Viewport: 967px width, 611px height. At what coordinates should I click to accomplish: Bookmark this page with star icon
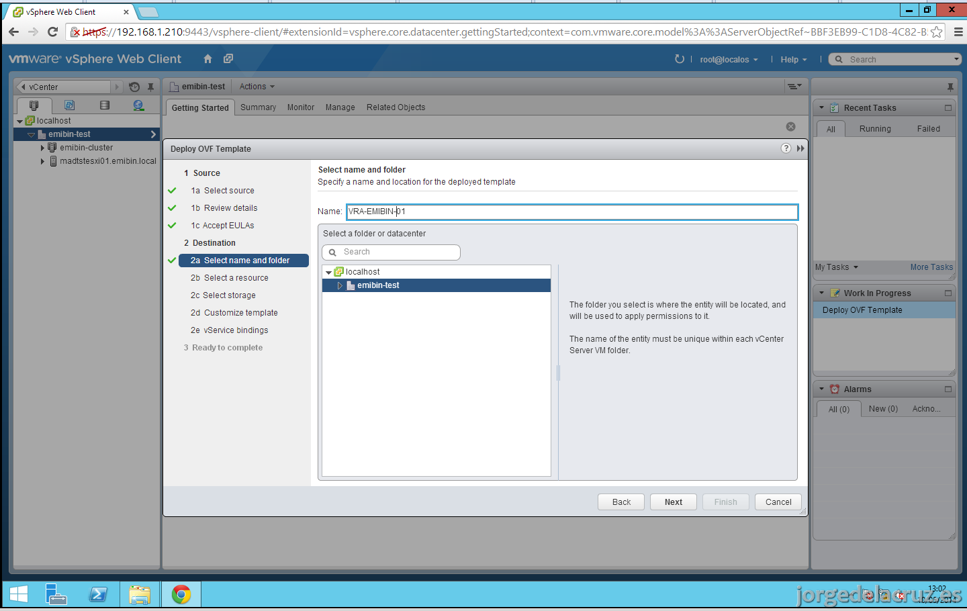click(936, 32)
